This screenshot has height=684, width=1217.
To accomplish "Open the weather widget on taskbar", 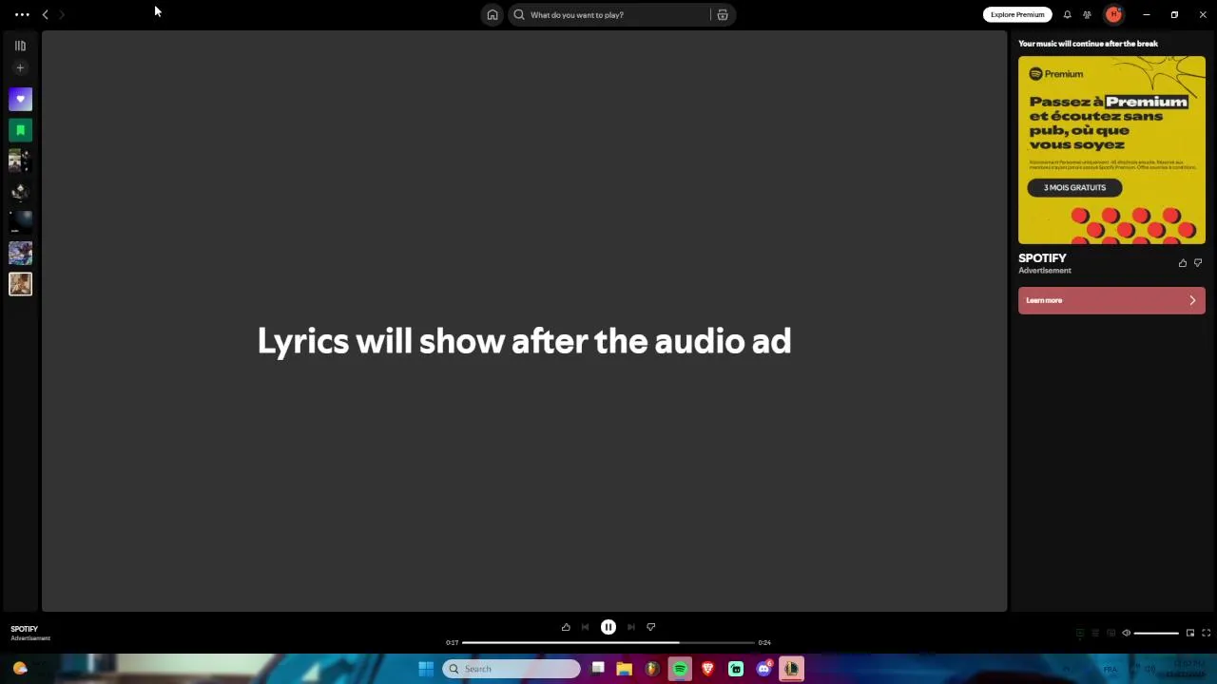I will pos(20,669).
